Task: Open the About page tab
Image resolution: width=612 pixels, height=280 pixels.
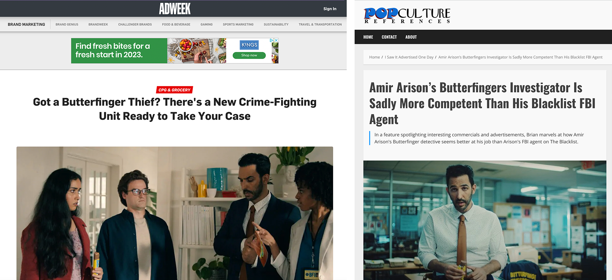Action: (x=411, y=37)
